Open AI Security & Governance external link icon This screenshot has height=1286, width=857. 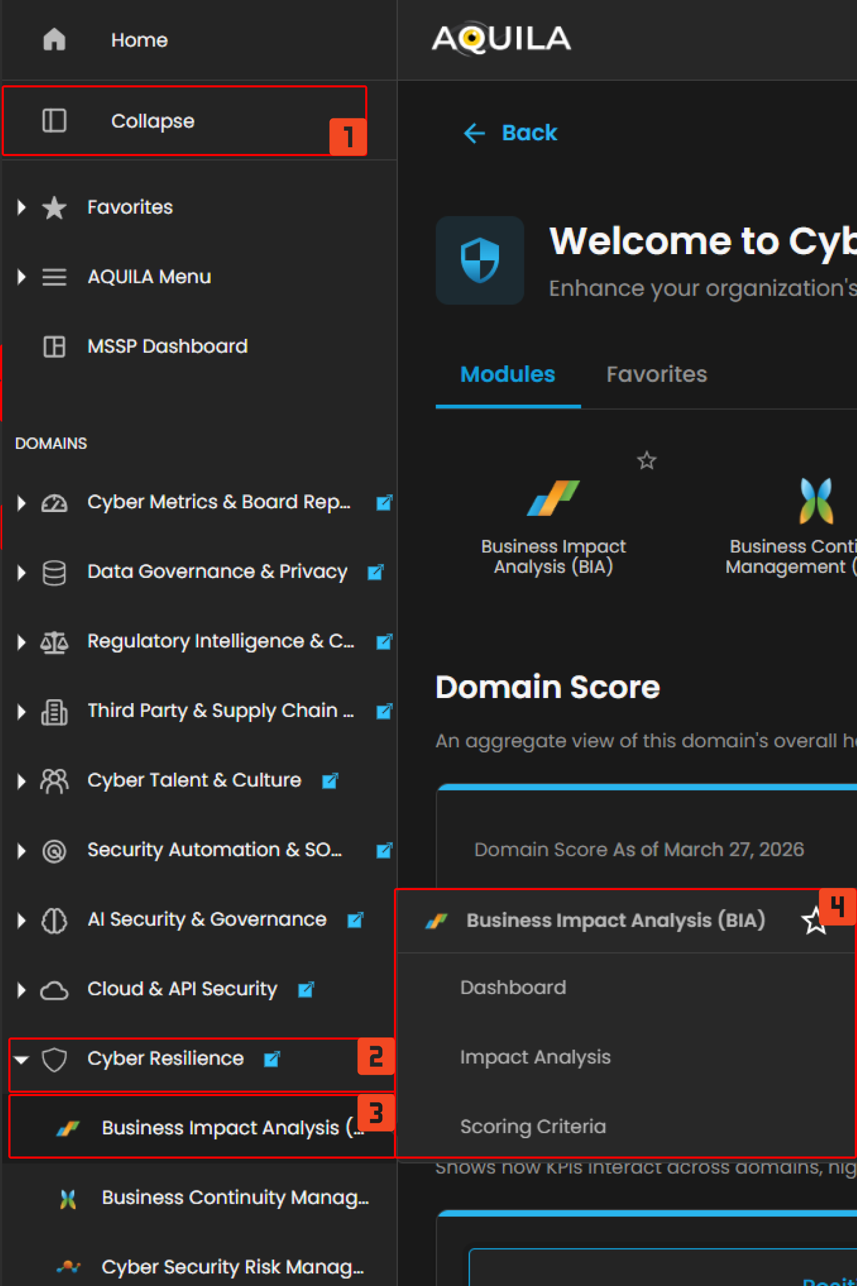click(355, 920)
